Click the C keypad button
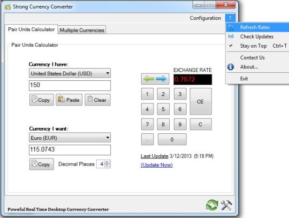Screen dimensions: 289x218 201,124
